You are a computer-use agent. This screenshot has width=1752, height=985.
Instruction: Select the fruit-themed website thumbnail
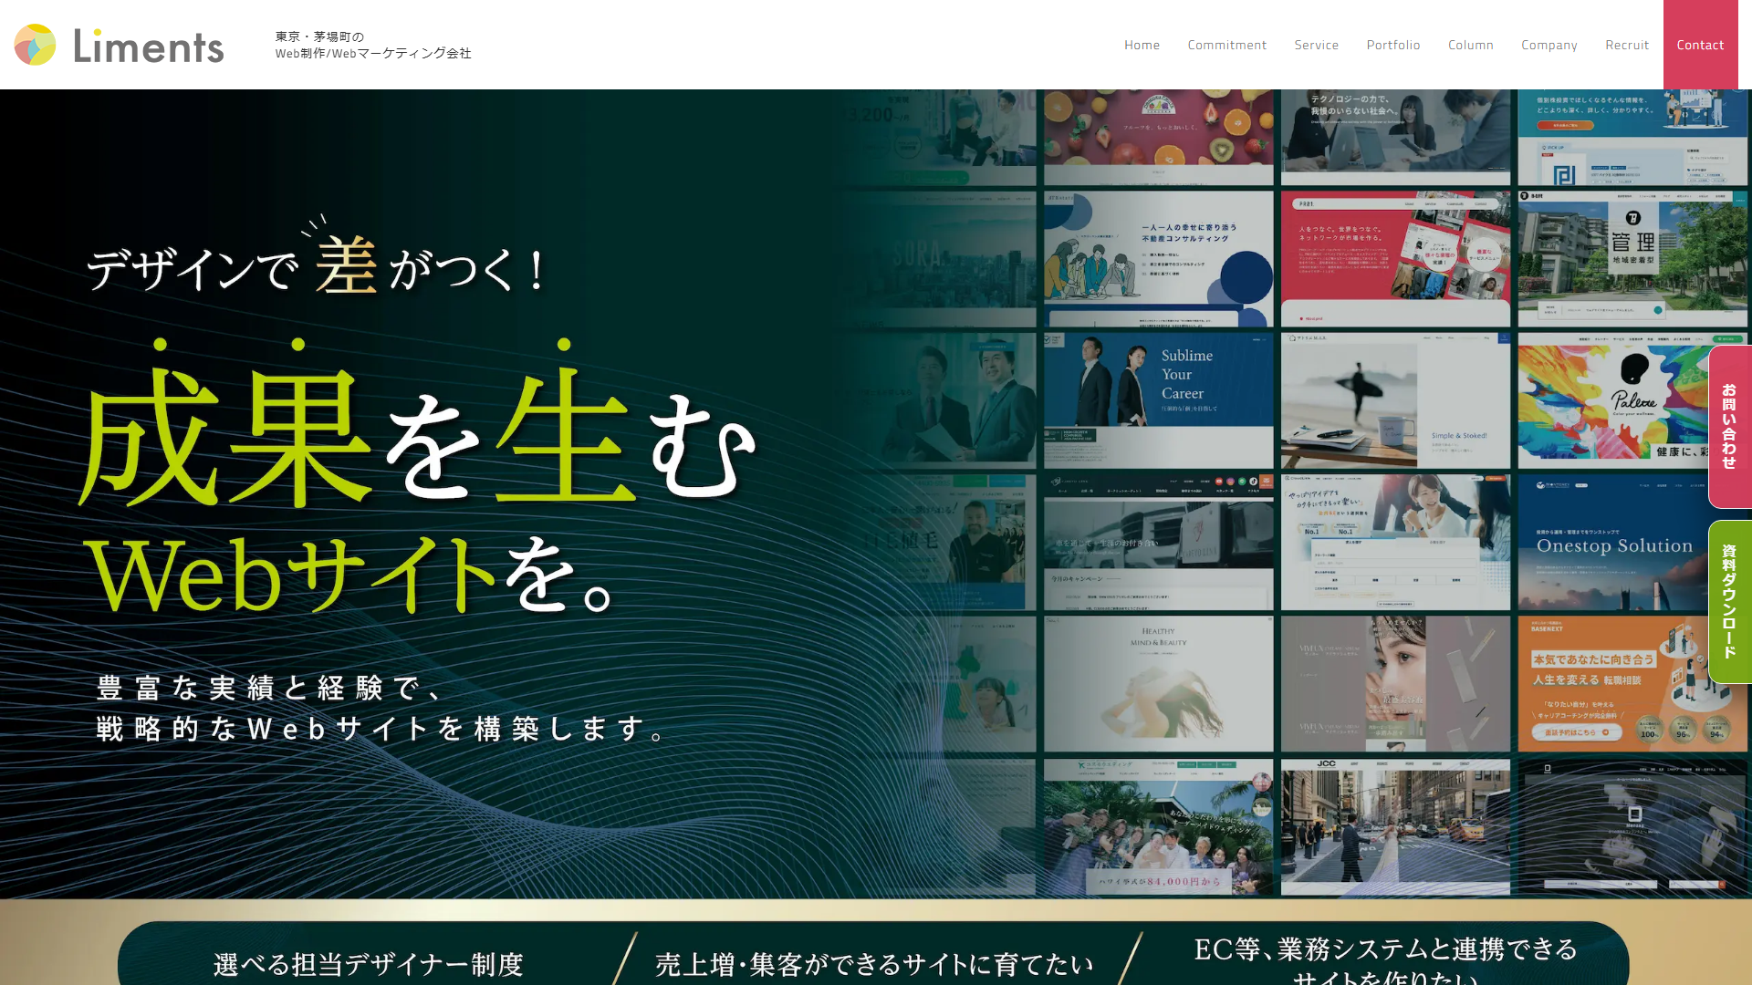[1158, 137]
